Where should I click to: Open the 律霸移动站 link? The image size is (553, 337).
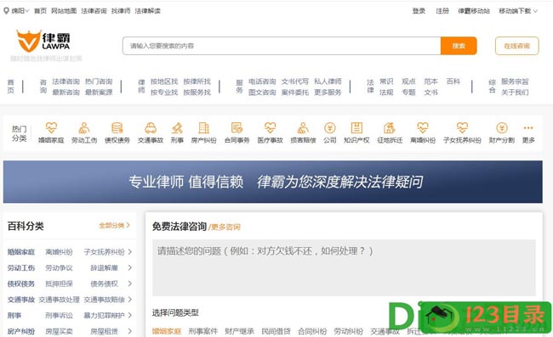pyautogui.click(x=474, y=11)
